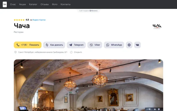Open the restaurant interior photo
This screenshot has width=177, height=111.
pyautogui.click(x=88, y=85)
